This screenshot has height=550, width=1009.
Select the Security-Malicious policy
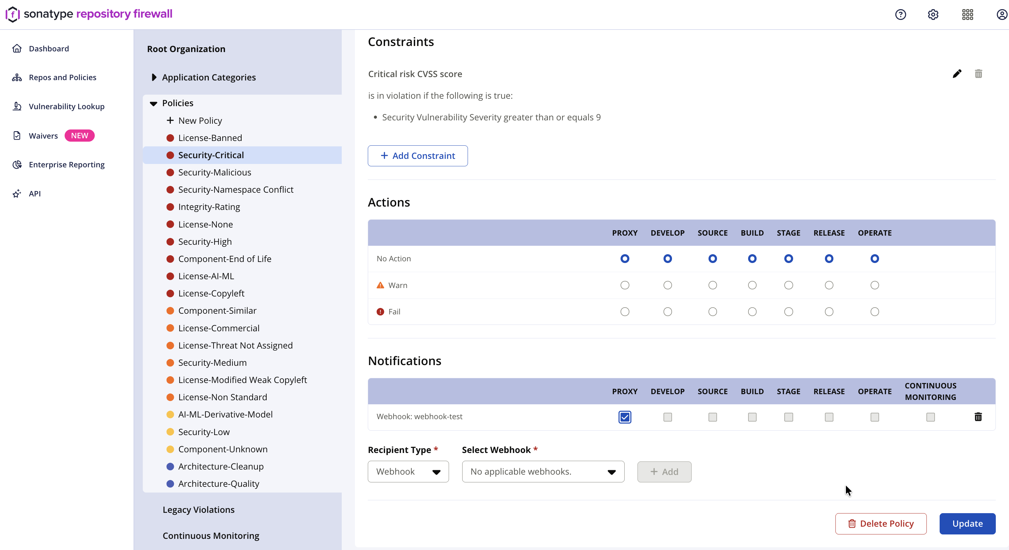point(214,172)
